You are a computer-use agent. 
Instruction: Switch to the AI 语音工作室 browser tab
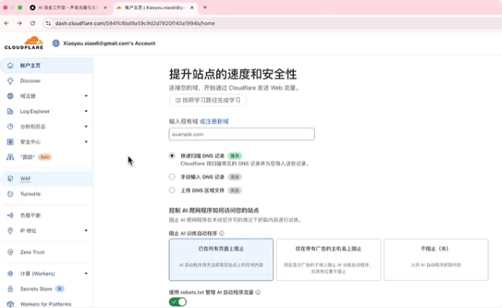(x=68, y=8)
